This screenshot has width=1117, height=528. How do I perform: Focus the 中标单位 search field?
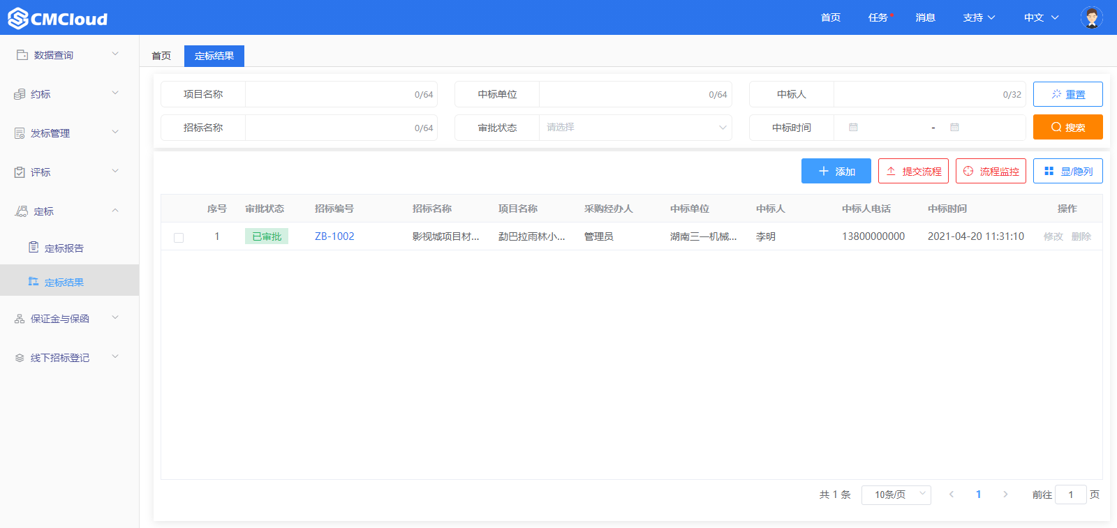pyautogui.click(x=635, y=94)
